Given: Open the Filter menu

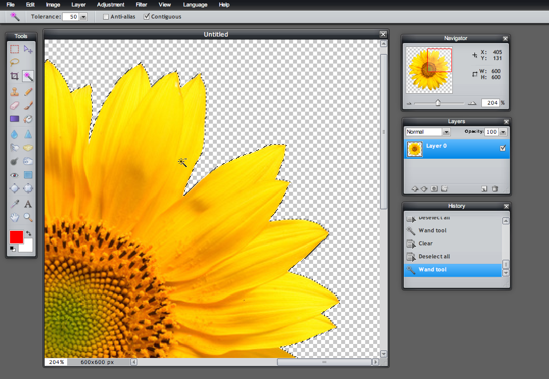Looking at the screenshot, I should point(141,5).
